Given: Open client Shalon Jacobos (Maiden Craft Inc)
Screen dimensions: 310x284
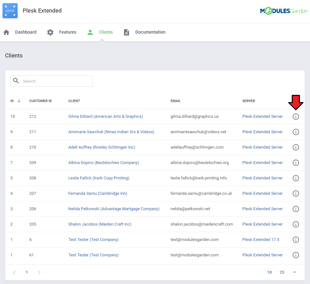Looking at the screenshot, I should pos(100,224).
